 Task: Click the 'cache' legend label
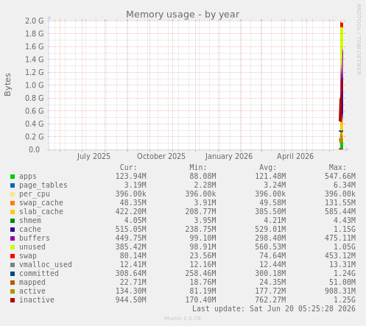point(30,230)
